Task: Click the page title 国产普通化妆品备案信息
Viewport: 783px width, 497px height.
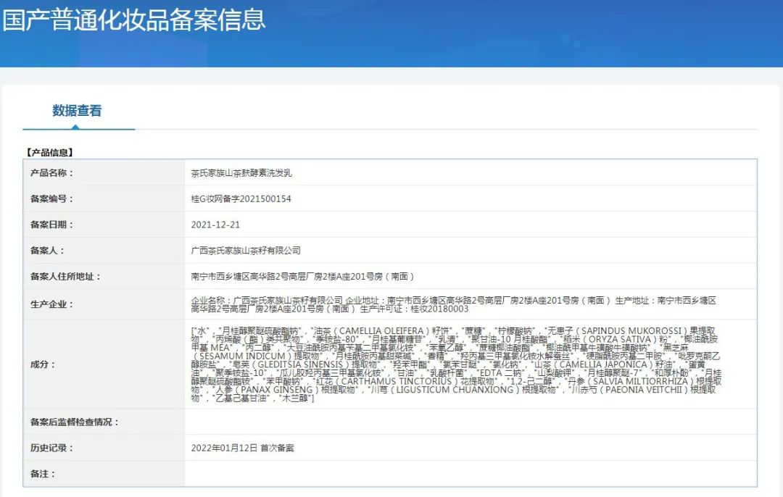Action: coord(134,20)
